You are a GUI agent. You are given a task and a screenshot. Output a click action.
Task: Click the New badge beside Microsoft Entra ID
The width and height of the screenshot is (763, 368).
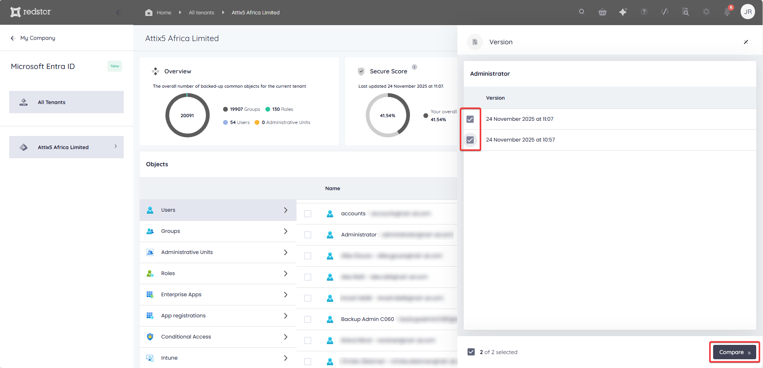(115, 66)
